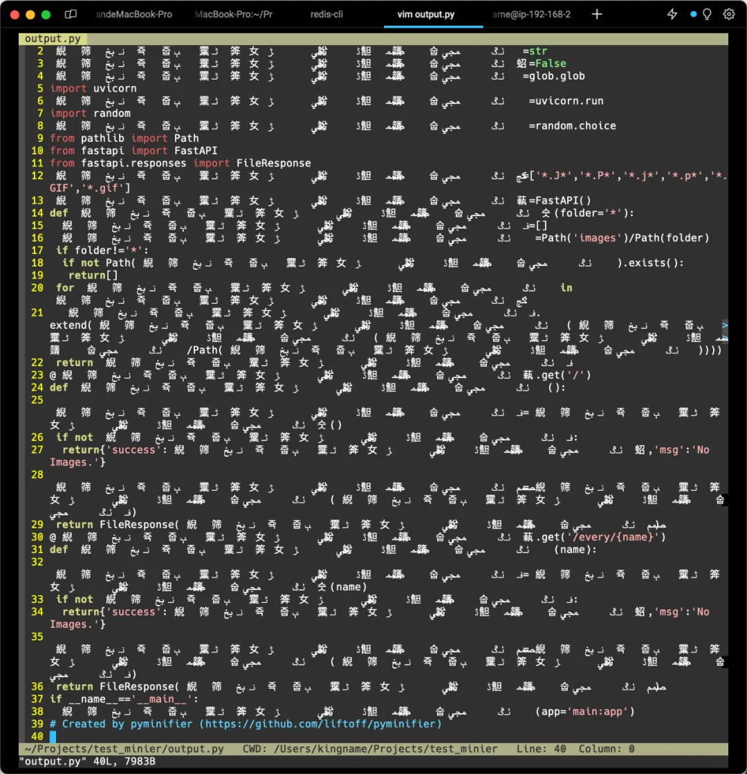
Task: Click '=random.choice' on line 8
Action: pyautogui.click(x=573, y=126)
